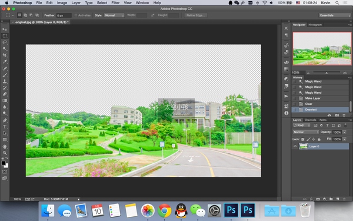
Task: Click the Feather input field
Action: click(64, 15)
